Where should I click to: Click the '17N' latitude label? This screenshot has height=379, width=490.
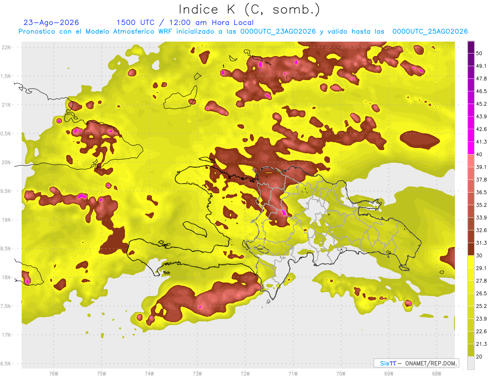6,335
